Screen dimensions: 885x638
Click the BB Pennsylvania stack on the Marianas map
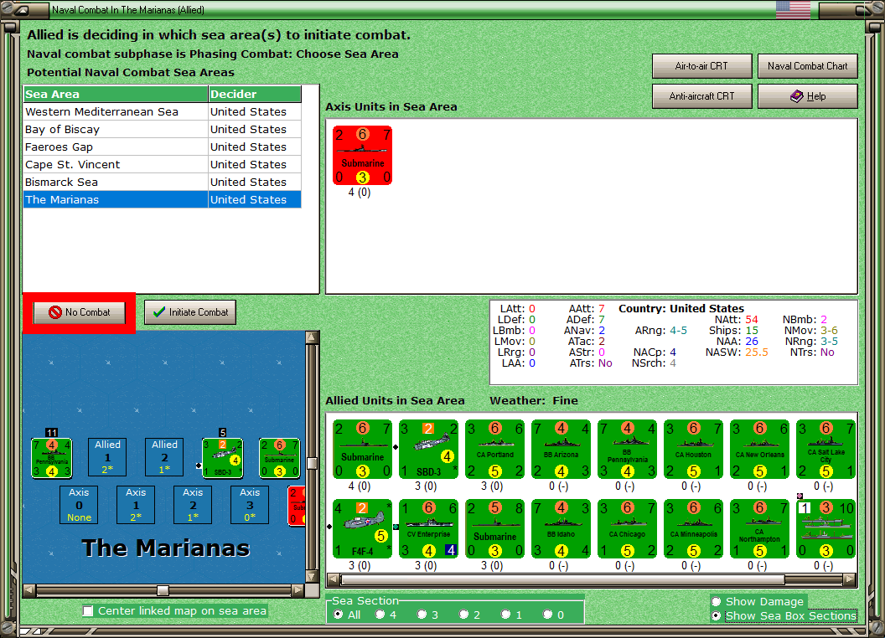pos(51,458)
